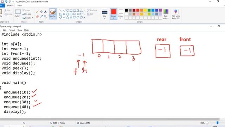225x127 pixels.
Task: Switch to the View ribbon tab
Action: [20, 6]
